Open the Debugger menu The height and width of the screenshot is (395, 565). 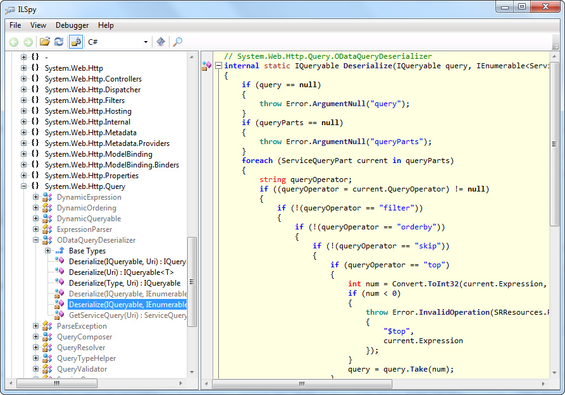(72, 25)
